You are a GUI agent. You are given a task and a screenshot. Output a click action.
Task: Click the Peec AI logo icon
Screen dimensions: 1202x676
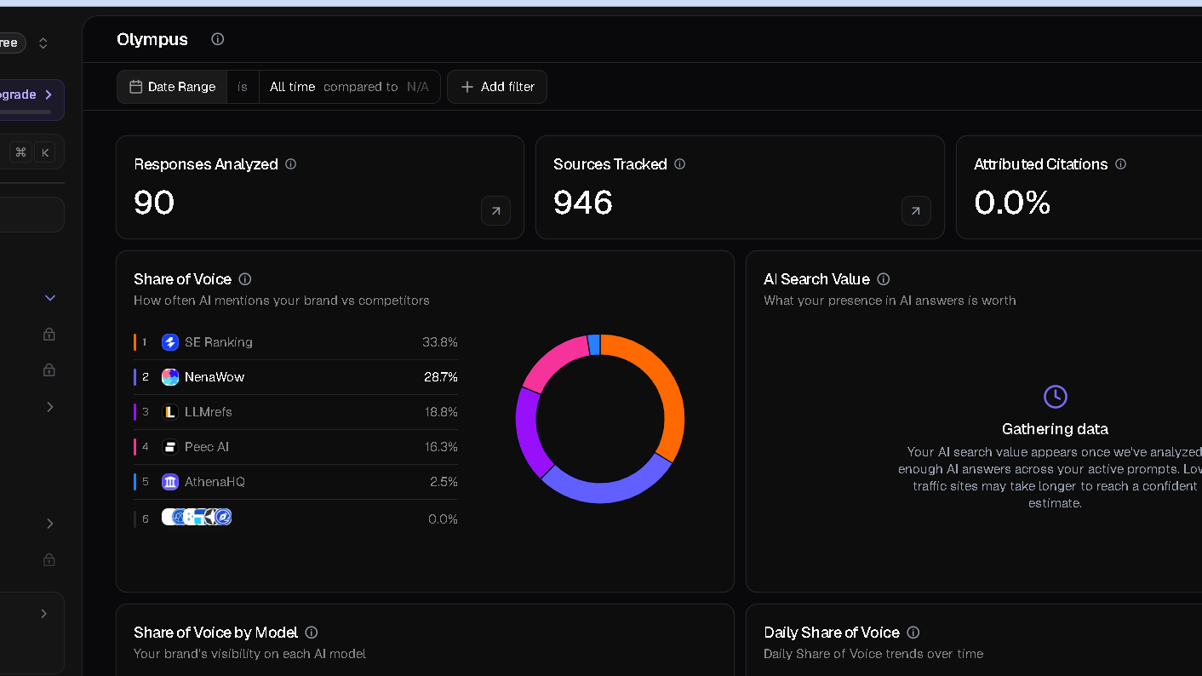(170, 447)
